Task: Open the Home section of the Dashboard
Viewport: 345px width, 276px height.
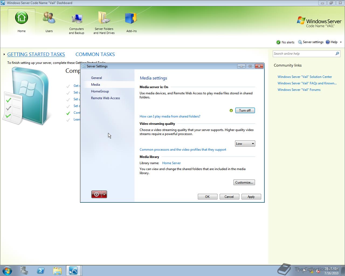Action: [22, 22]
